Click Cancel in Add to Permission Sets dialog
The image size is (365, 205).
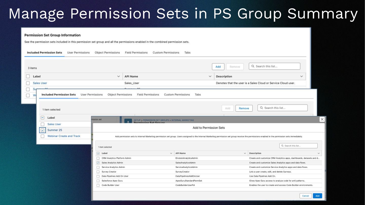pyautogui.click(x=305, y=196)
